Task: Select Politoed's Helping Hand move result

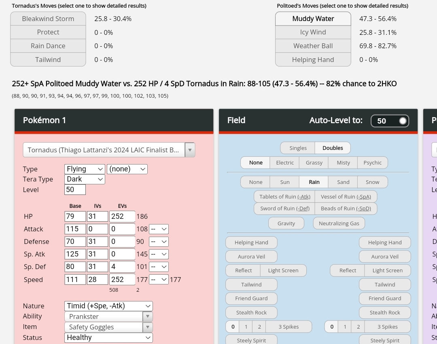Action: click(x=313, y=60)
